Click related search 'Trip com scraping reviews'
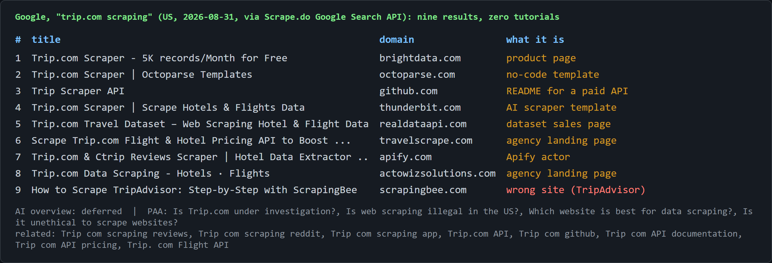 pos(125,234)
